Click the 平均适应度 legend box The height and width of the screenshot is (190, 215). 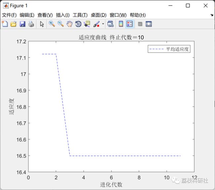169,49
